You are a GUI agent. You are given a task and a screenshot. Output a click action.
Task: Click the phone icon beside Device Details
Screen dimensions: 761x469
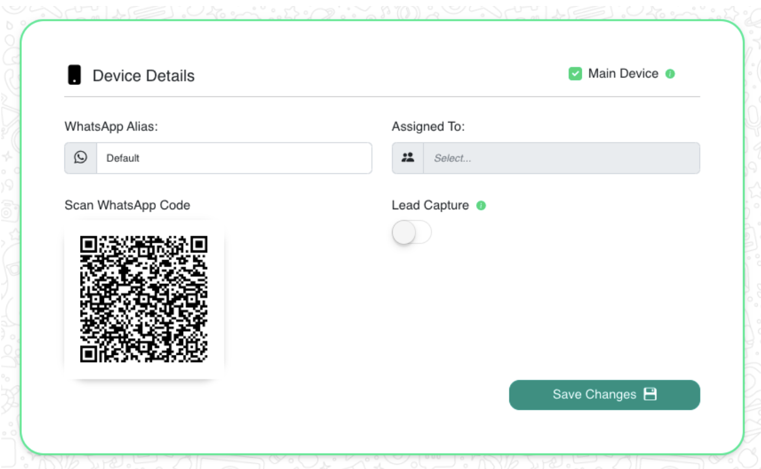[x=74, y=75]
